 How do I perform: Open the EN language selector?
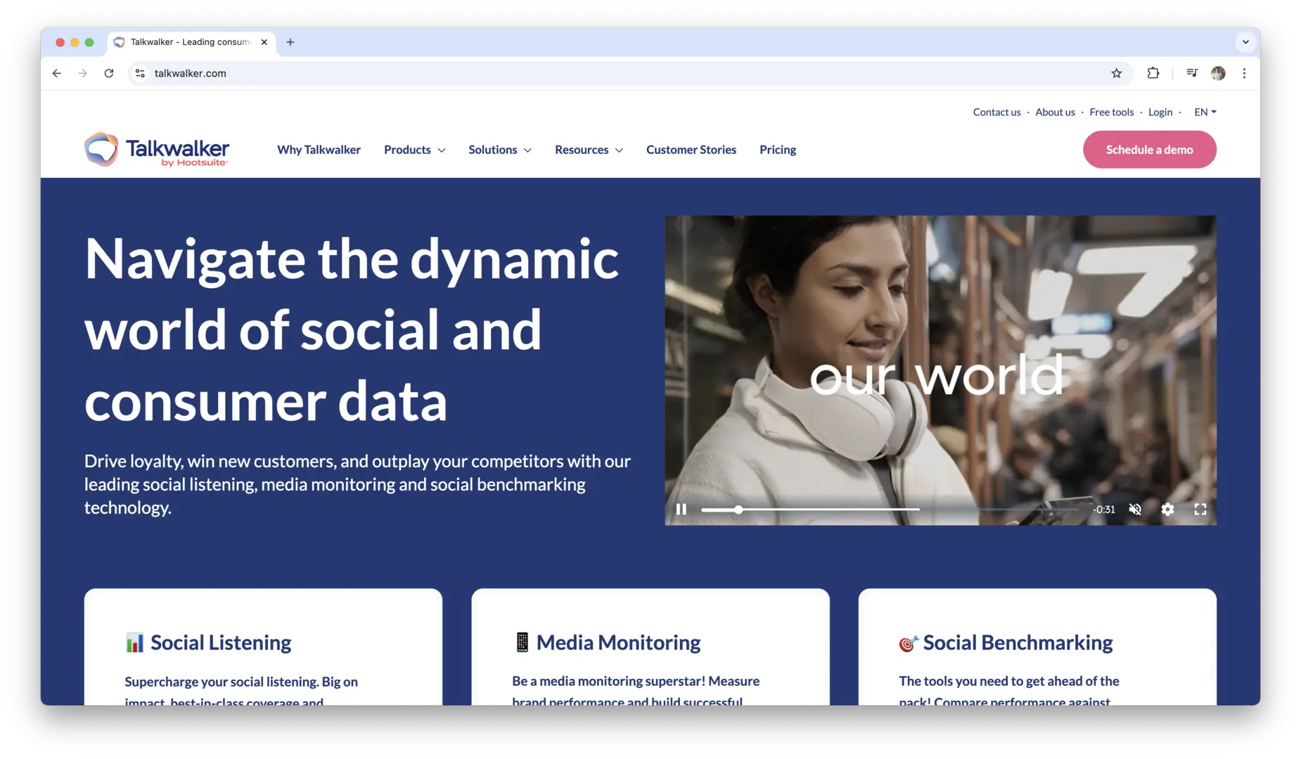[1205, 112]
